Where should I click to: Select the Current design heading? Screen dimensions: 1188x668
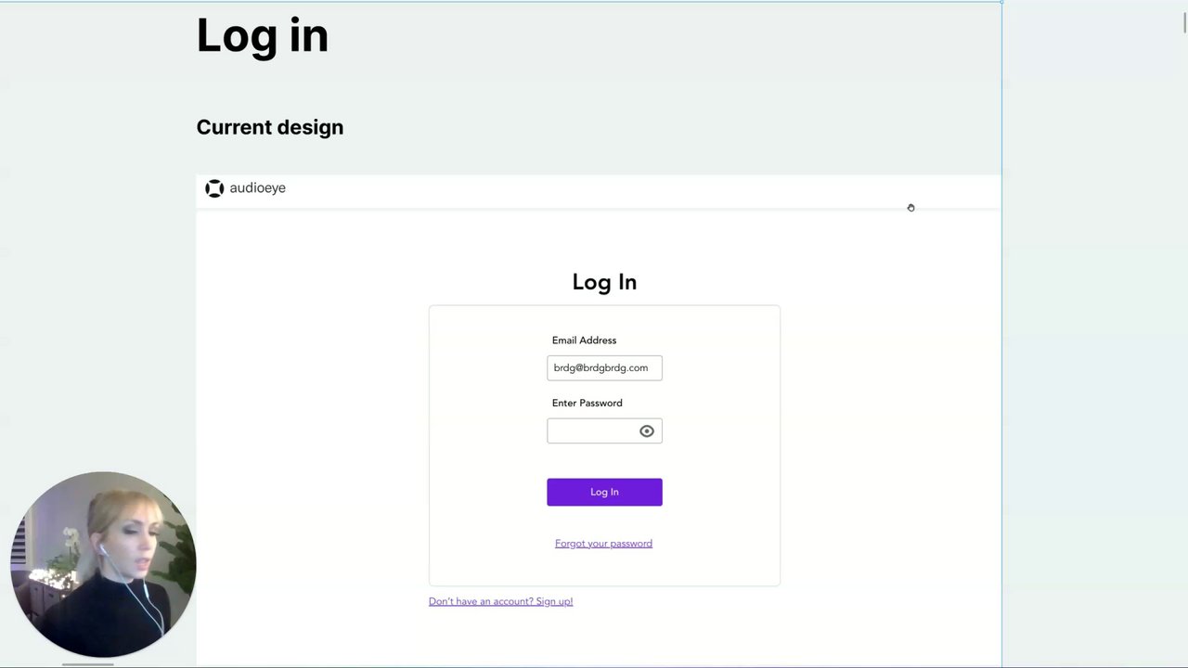269,127
